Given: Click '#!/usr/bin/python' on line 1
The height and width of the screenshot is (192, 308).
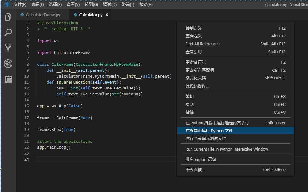Looking at the screenshot, I should coord(57,23).
